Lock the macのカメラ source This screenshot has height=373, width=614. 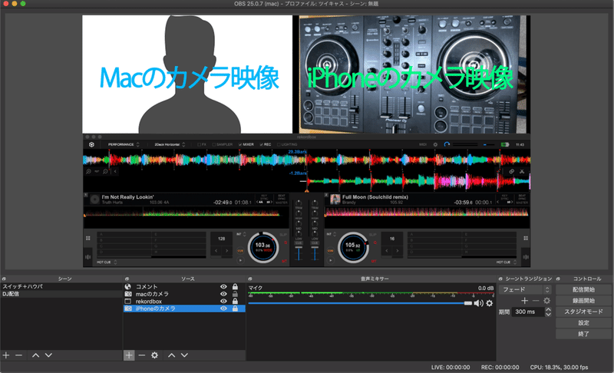(235, 294)
